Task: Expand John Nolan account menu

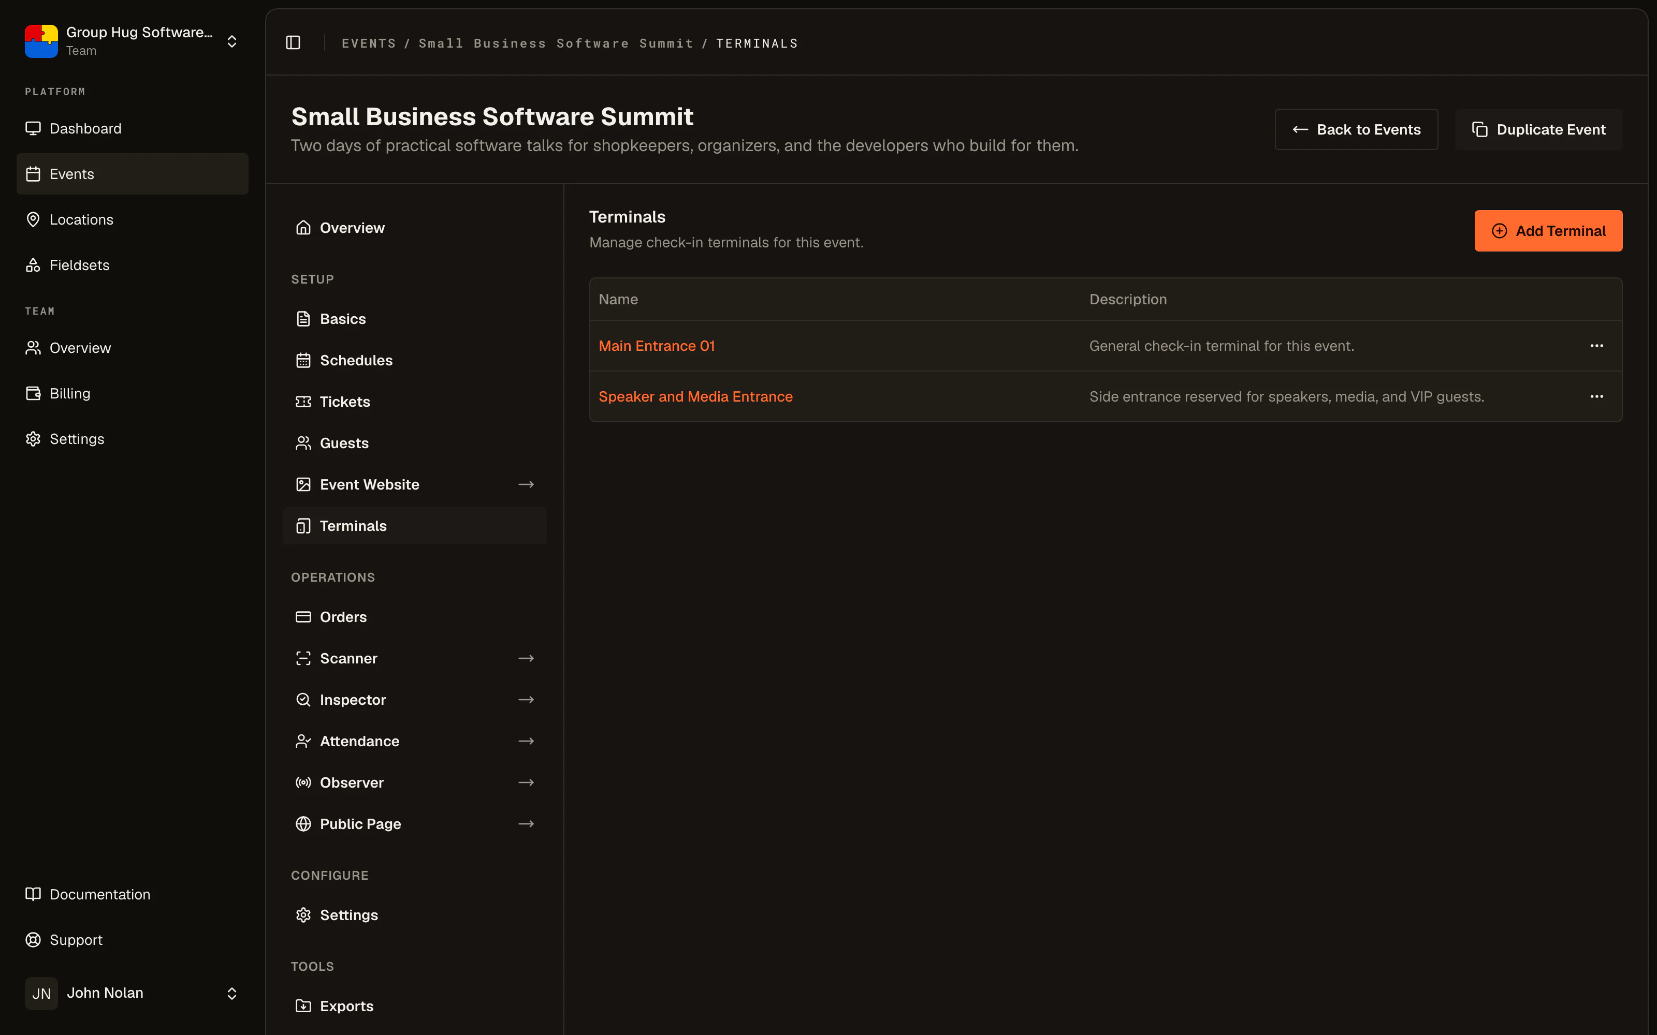Action: click(x=232, y=993)
